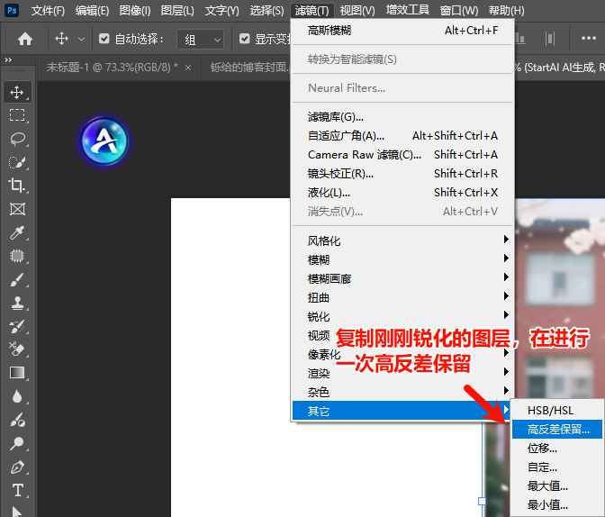Select the Brush tool
This screenshot has height=517, width=605.
17,280
